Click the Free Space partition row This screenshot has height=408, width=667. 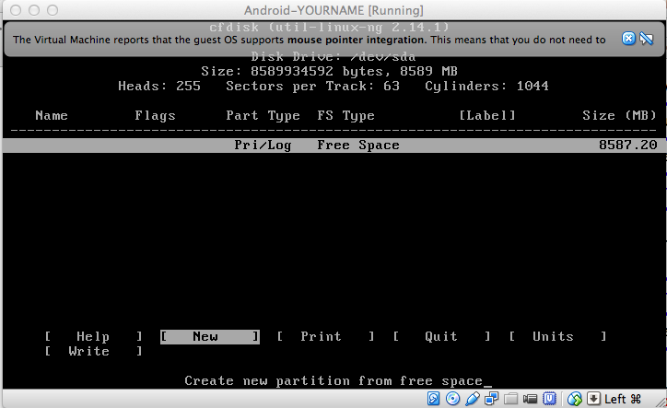click(x=333, y=146)
